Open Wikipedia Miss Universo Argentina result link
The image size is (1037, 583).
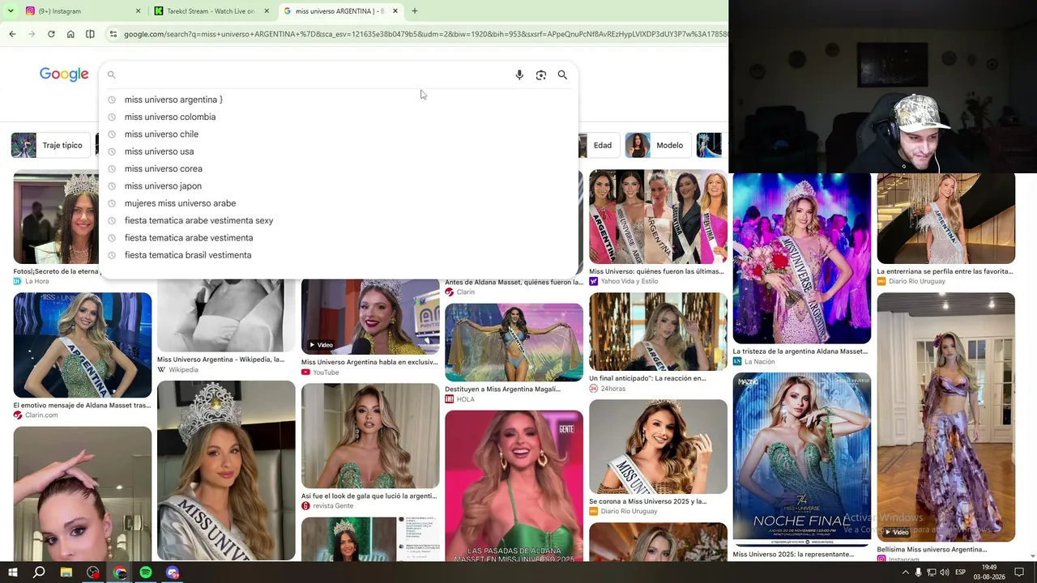pos(220,360)
